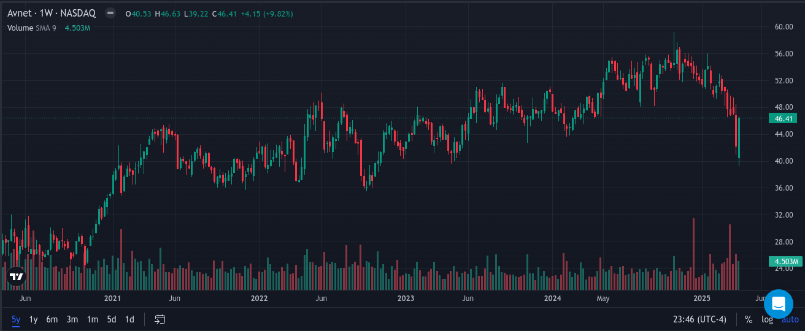Click the TradingView logo icon
Screen dimensions: 805x331
click(17, 277)
